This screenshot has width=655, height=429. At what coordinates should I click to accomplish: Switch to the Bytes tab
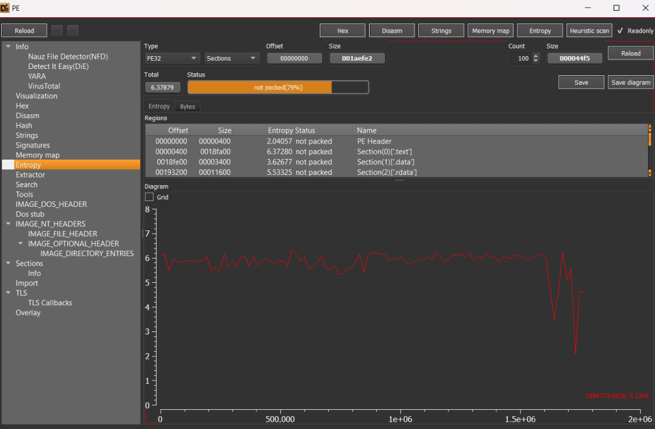coord(187,107)
